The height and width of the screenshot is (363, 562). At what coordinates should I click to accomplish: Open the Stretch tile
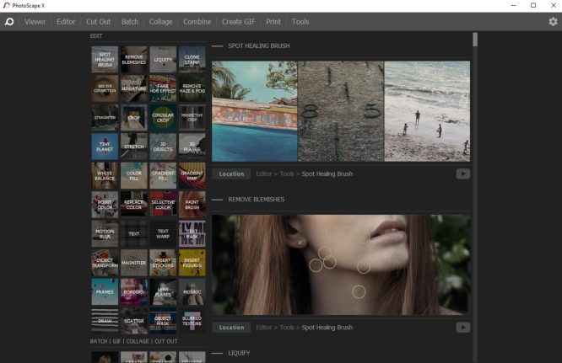click(133, 147)
